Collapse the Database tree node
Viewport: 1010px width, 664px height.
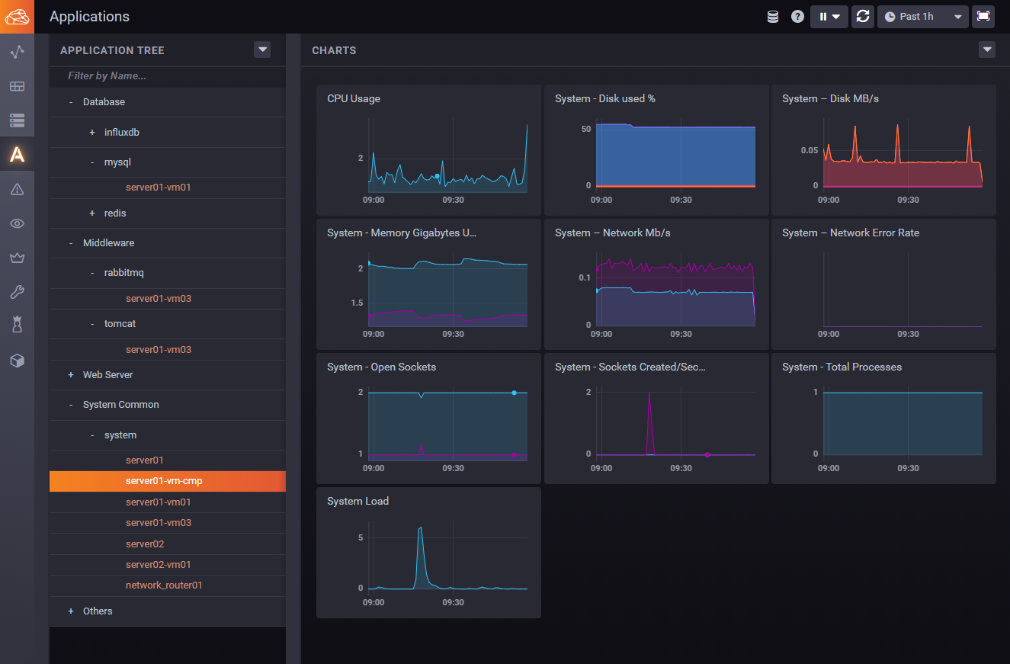[71, 102]
